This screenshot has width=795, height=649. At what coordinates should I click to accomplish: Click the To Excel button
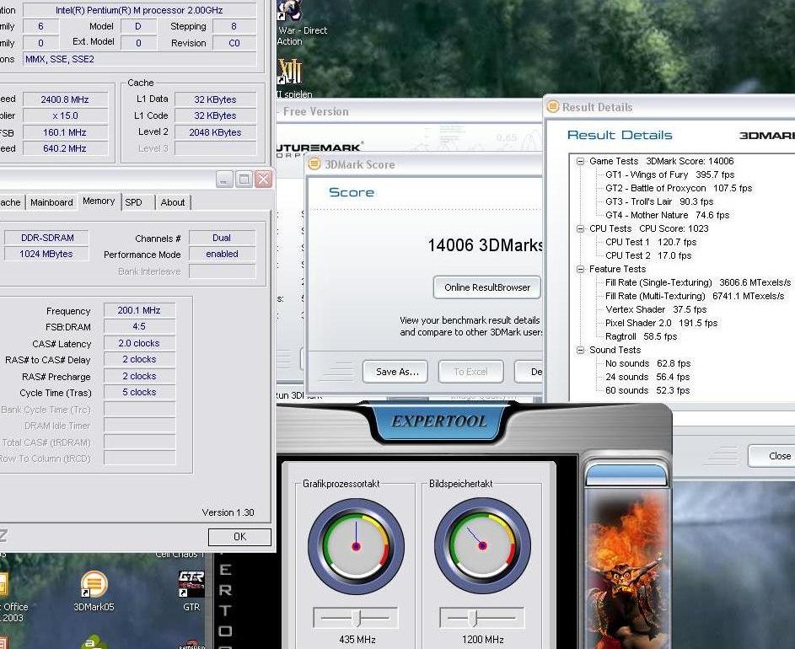[x=470, y=372]
